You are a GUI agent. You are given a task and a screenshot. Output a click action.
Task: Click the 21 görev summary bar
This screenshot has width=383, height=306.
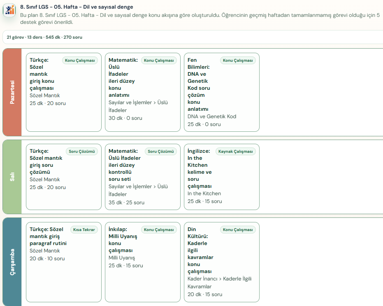193,37
